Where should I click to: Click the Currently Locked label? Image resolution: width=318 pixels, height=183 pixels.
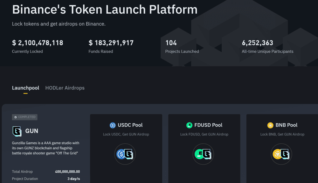coord(27,51)
